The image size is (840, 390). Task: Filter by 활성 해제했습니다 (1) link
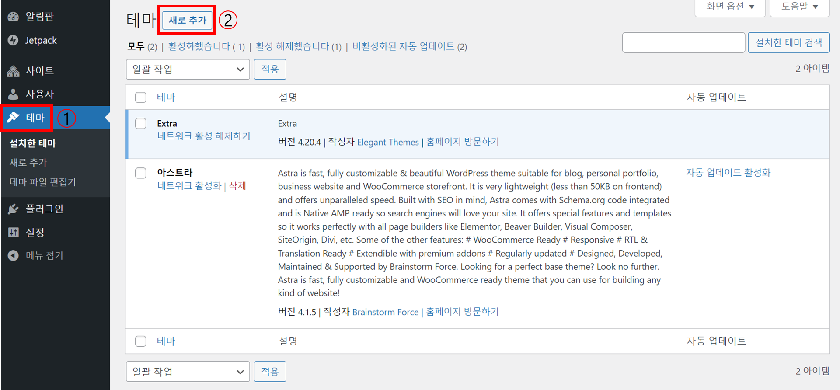(299, 46)
